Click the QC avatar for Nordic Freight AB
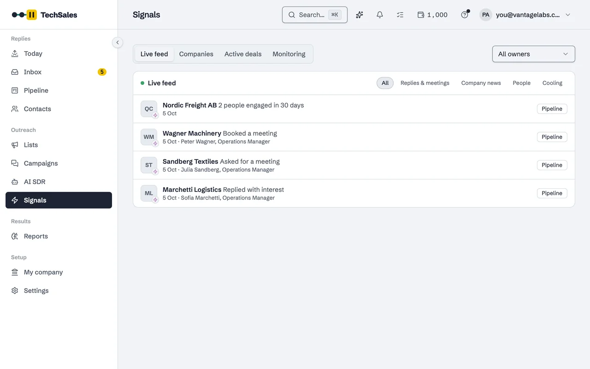 pyautogui.click(x=149, y=109)
